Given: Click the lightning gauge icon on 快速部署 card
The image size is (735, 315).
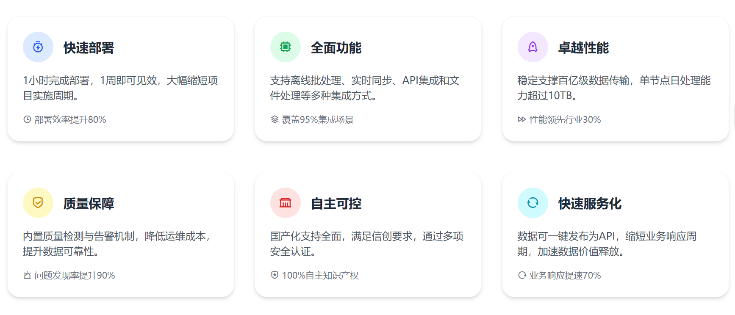Looking at the screenshot, I should coord(38,47).
